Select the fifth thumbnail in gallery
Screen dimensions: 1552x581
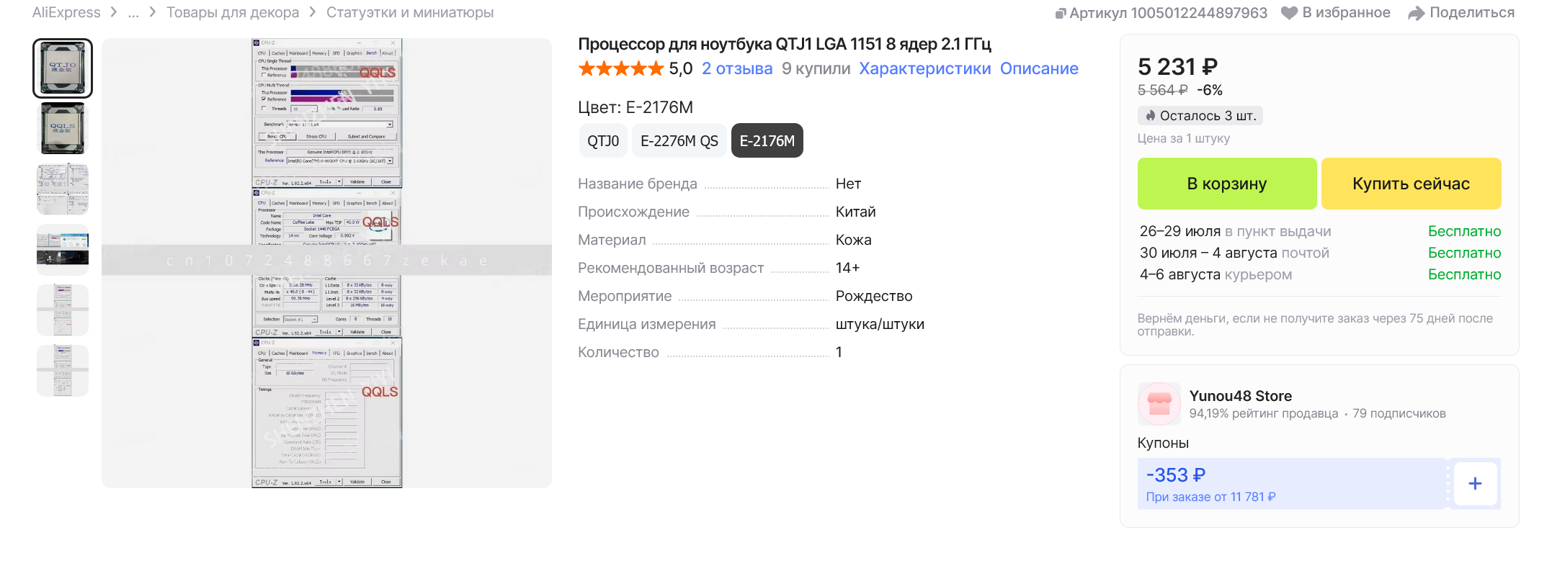coord(63,310)
